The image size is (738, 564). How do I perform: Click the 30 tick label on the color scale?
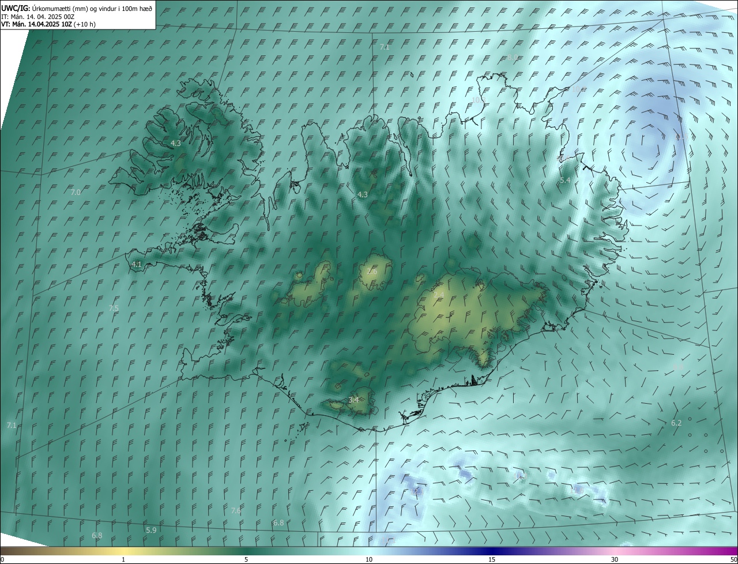(615, 559)
